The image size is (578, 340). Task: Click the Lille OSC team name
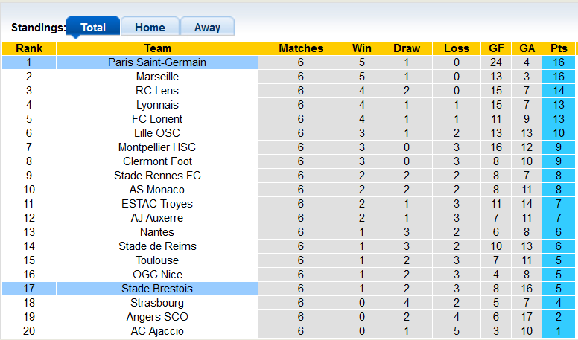pos(157,133)
